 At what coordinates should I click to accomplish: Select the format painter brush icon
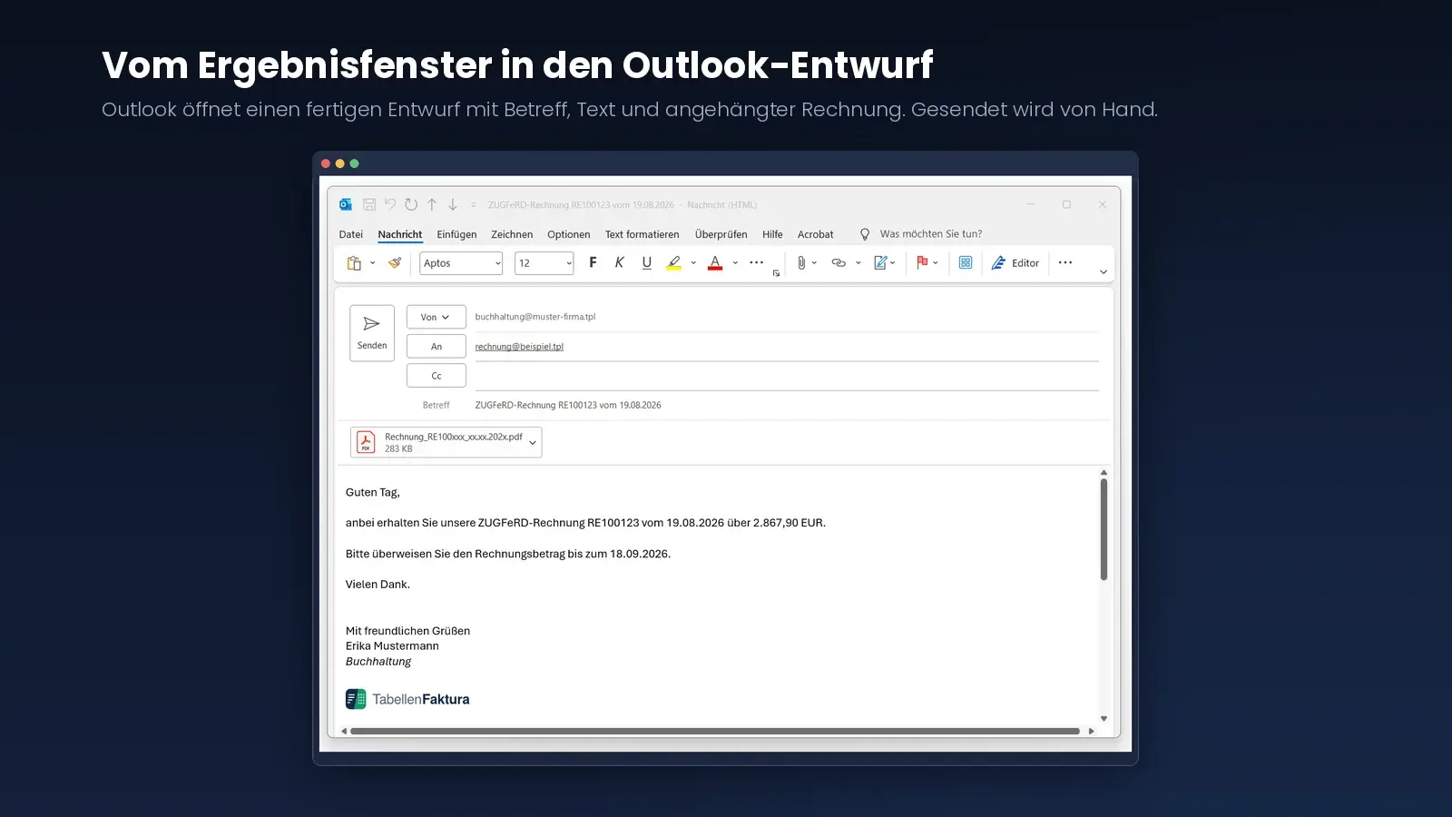[x=395, y=263]
